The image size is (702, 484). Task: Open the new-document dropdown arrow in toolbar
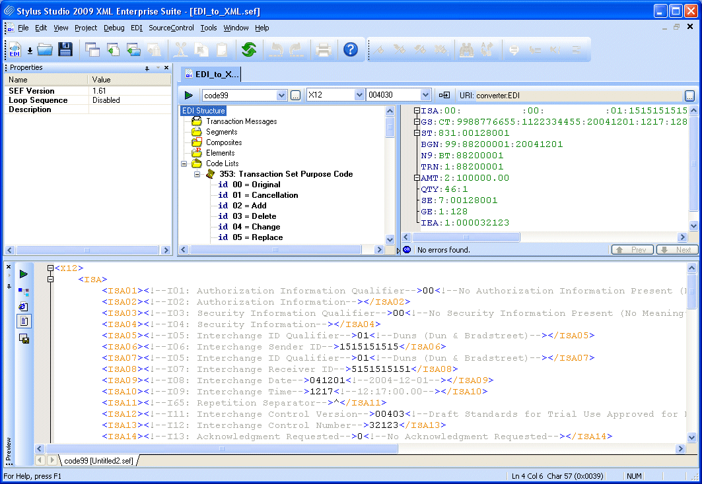[x=30, y=51]
